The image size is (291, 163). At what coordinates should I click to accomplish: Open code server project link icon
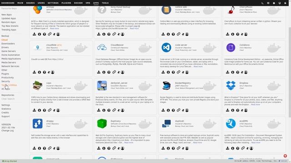pos(178,72)
